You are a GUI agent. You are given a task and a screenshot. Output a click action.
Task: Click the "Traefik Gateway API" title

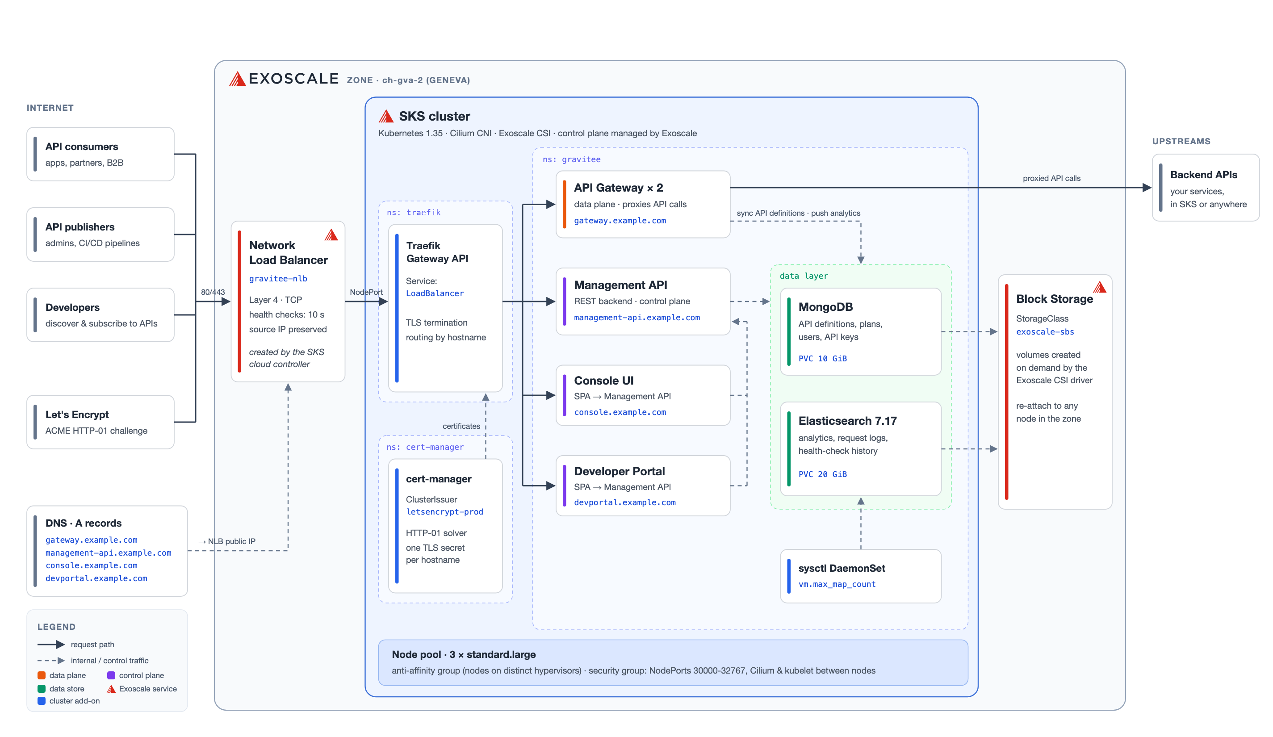(437, 252)
